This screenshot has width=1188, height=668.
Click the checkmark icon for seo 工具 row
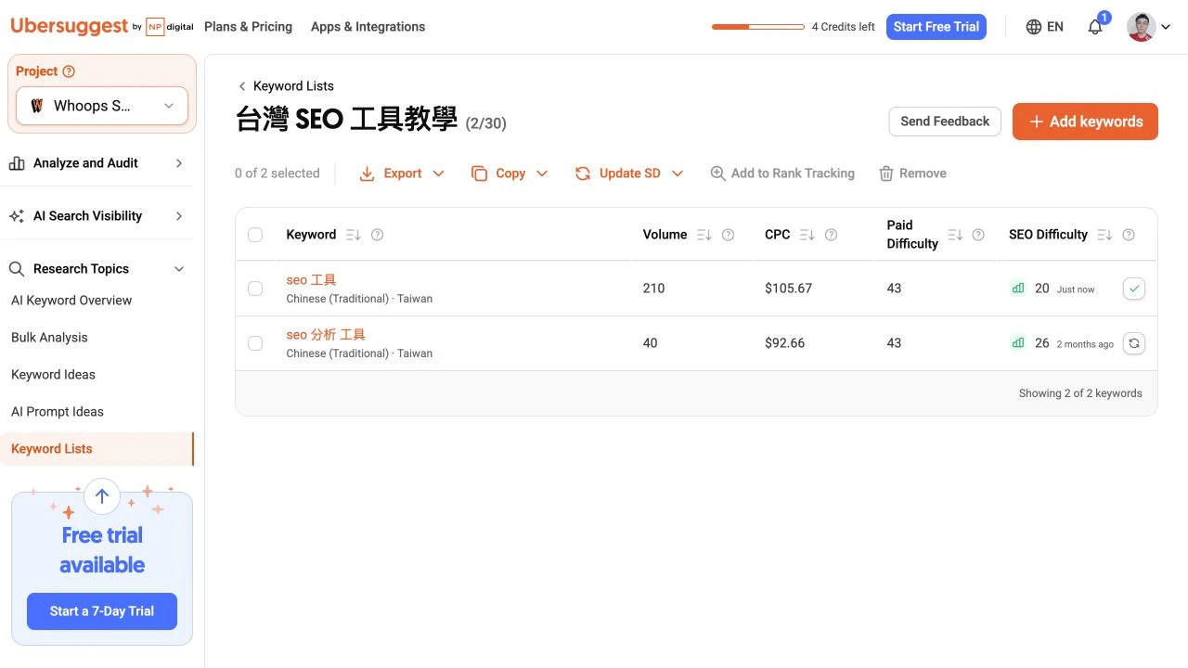[1134, 289]
